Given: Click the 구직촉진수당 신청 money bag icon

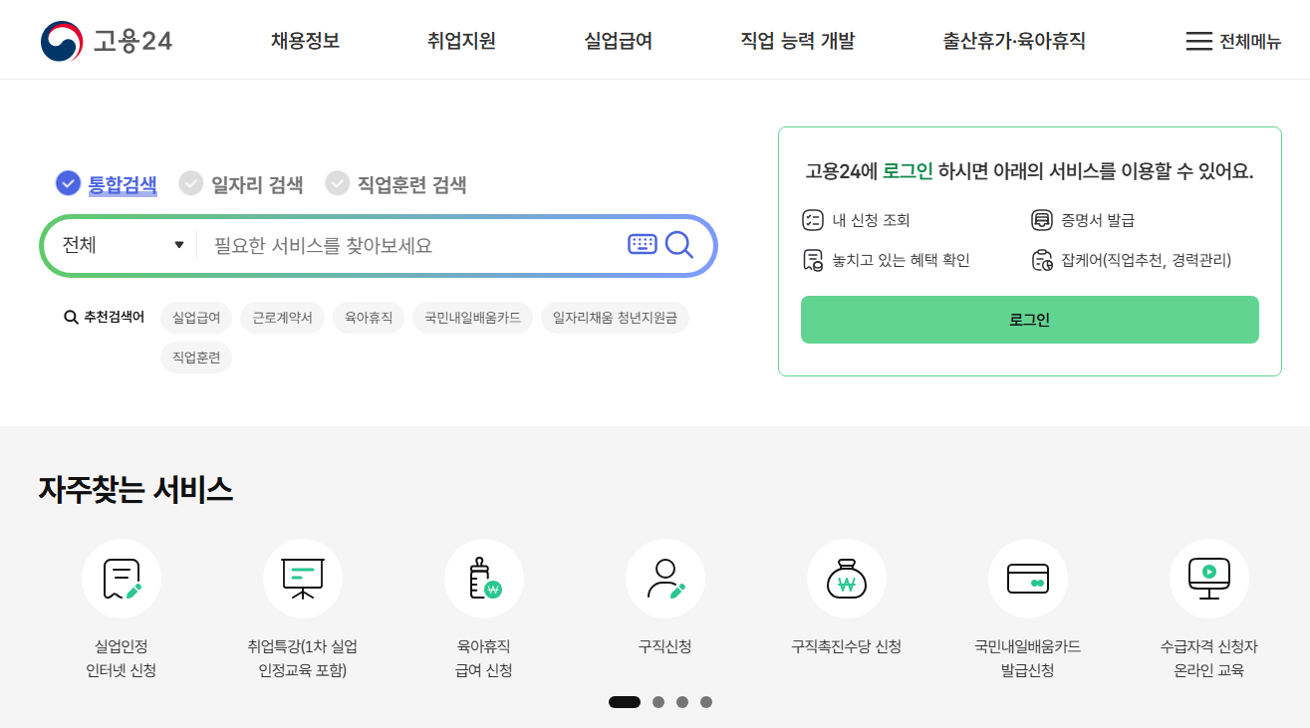Looking at the screenshot, I should pyautogui.click(x=847, y=579).
